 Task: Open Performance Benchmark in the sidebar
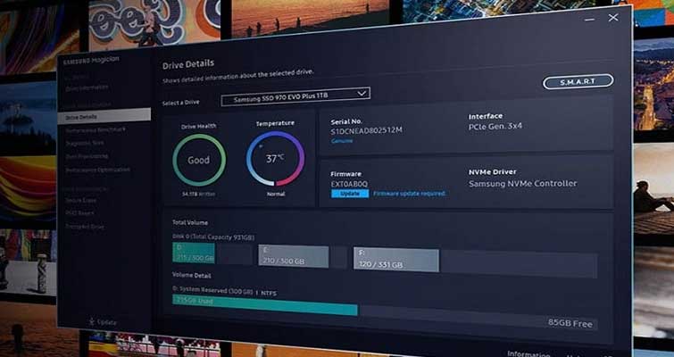[x=96, y=129]
